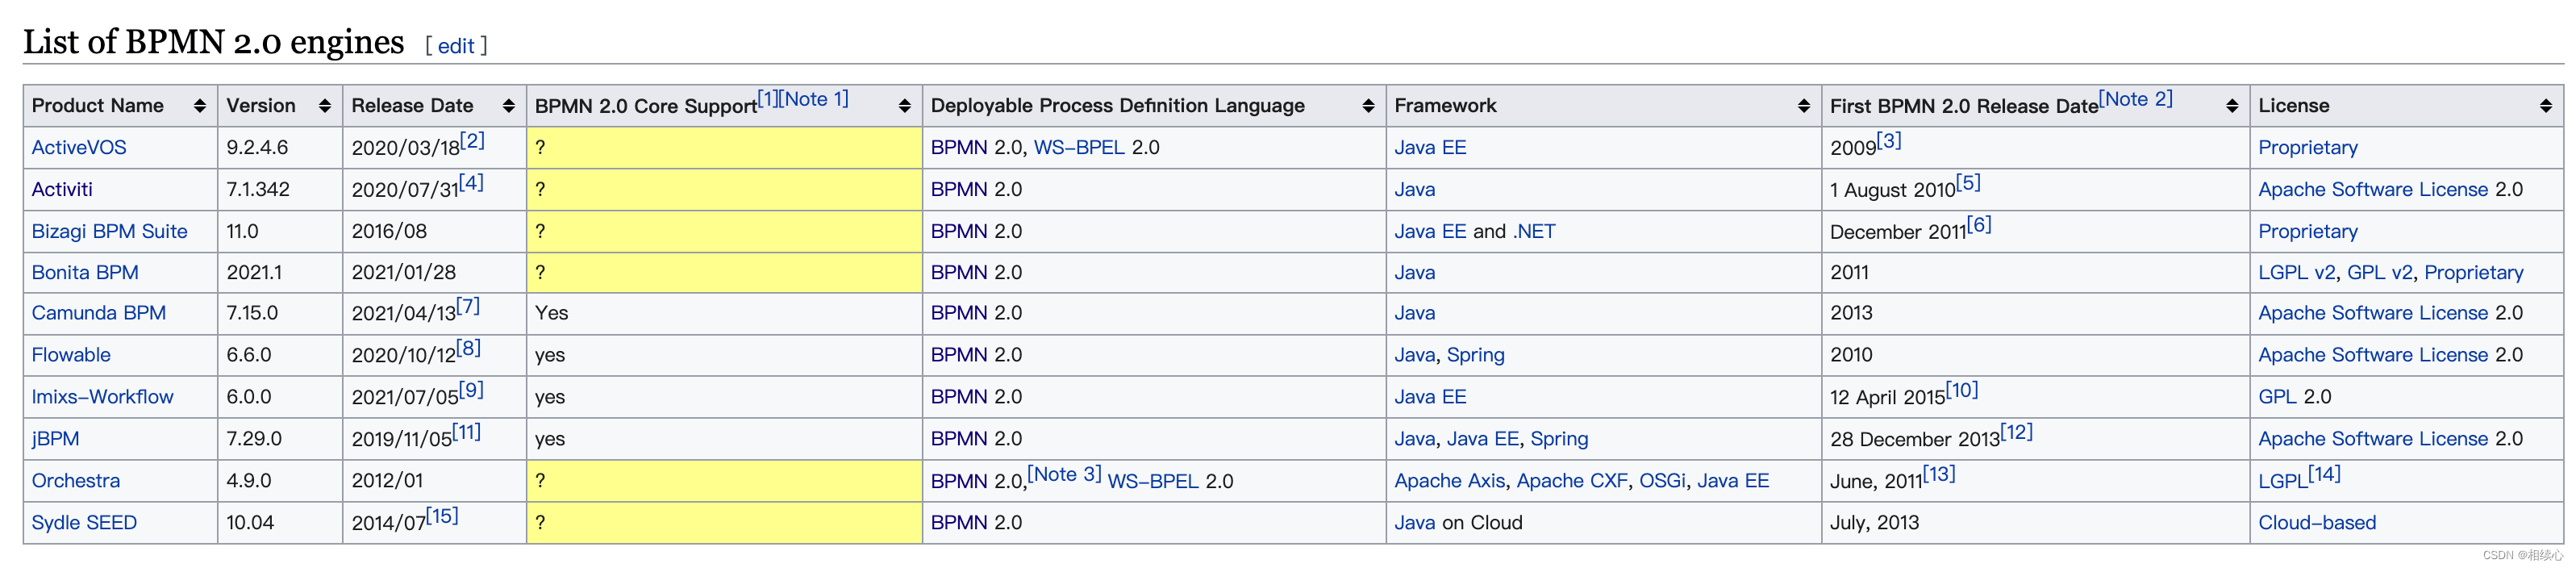Open Spring link in Flowable row
The width and height of the screenshot is (2576, 568).
(x=1475, y=355)
